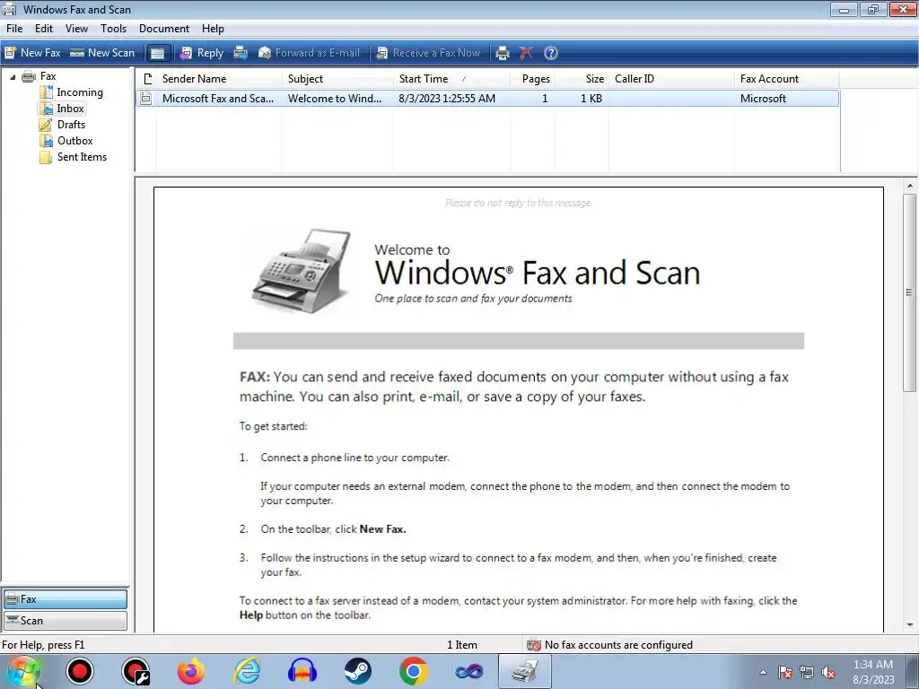919x689 pixels.
Task: Collapse the Fax tree node
Action: point(13,77)
